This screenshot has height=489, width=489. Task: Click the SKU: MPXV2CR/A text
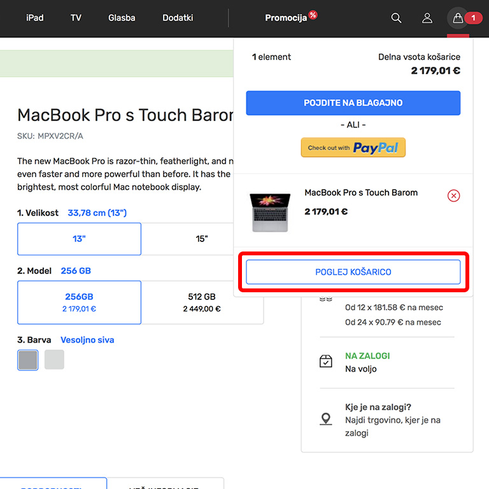coord(50,136)
